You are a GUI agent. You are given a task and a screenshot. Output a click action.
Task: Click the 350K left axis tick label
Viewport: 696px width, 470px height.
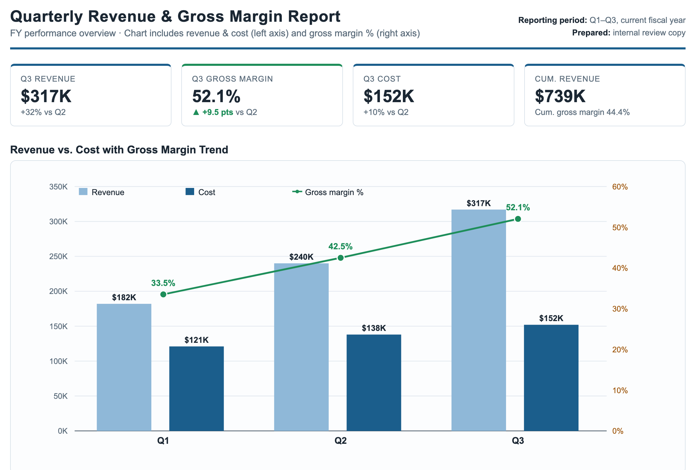click(x=58, y=187)
